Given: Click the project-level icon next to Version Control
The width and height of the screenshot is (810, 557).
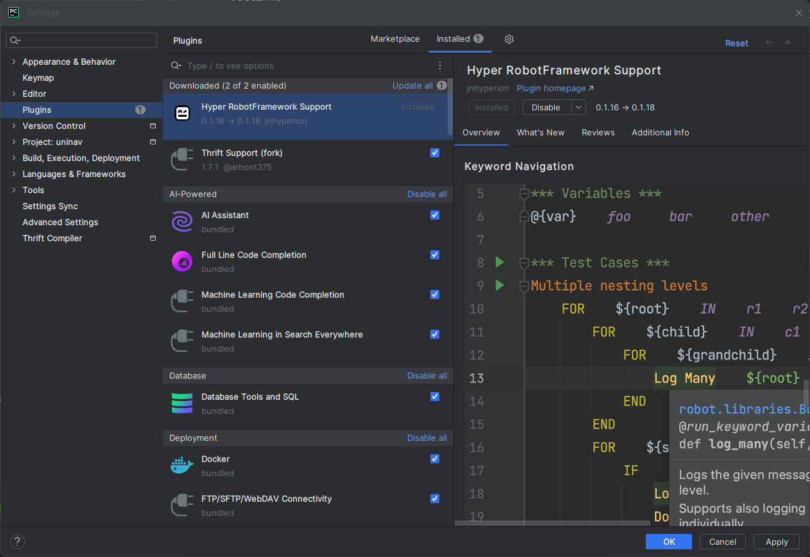Looking at the screenshot, I should coord(153,126).
